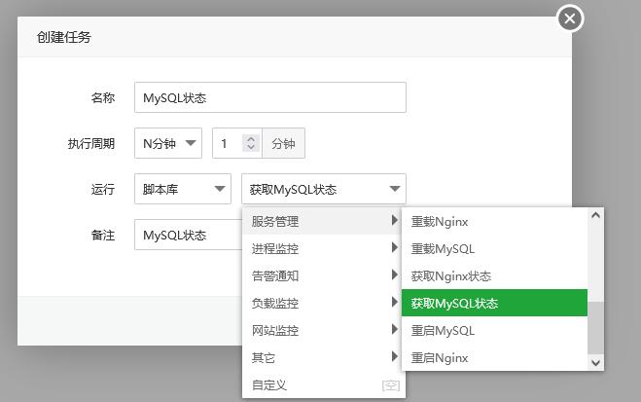Select the 自定义 menu option
This screenshot has width=641, height=402.
323,384
